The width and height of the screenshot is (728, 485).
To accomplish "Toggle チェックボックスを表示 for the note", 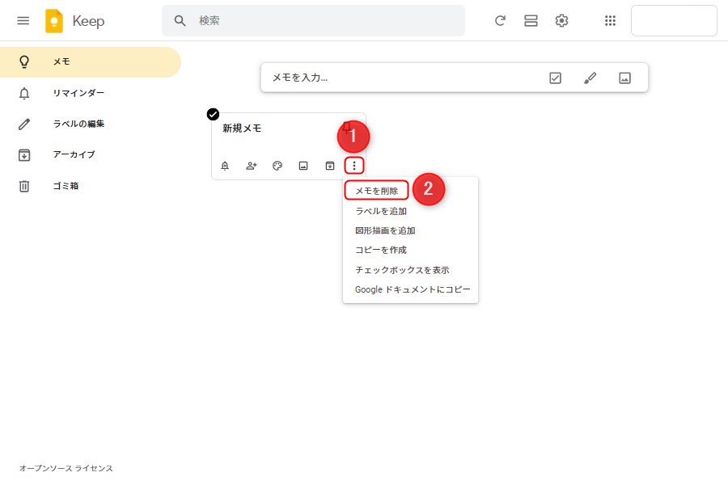I will [x=402, y=270].
